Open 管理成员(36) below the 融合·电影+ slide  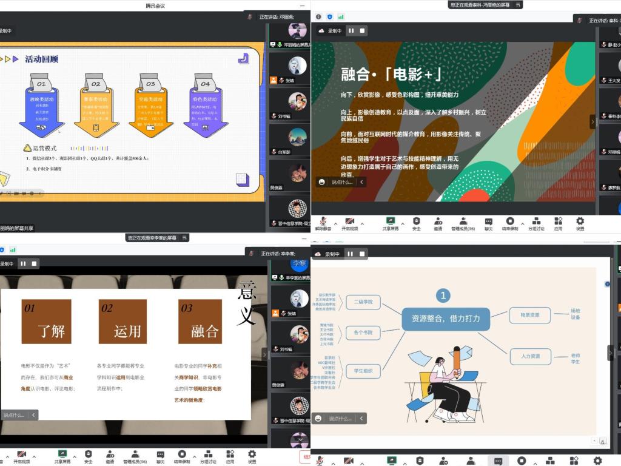click(x=463, y=223)
